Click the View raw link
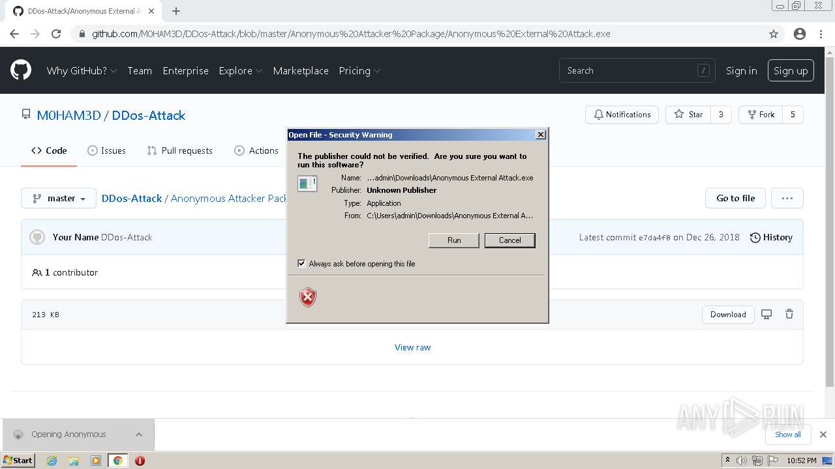 [x=412, y=347]
